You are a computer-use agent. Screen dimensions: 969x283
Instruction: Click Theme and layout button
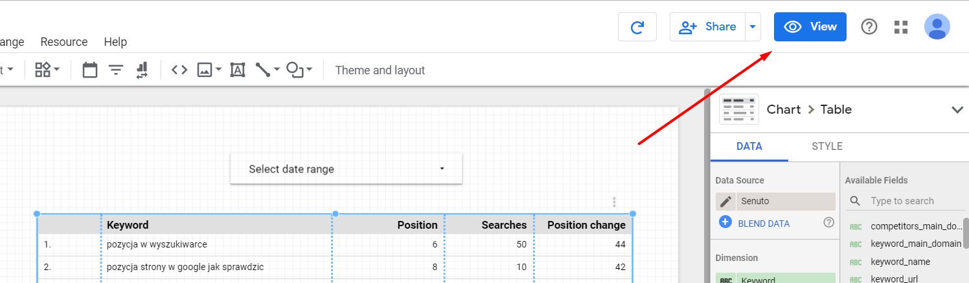pos(380,70)
